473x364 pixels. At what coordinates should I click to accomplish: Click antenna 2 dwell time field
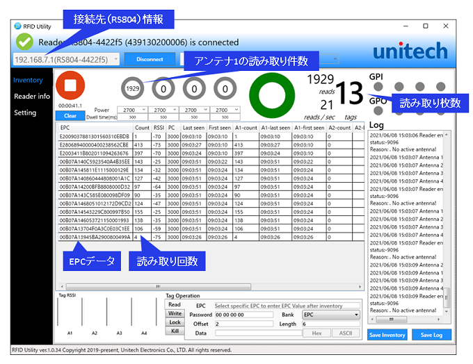point(163,117)
